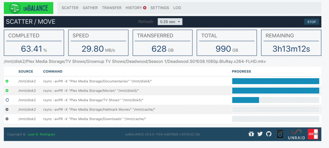Image resolution: width=329 pixels, height=148 pixels.
Task: Open the Unraid logo link
Action: pyautogui.click(x=296, y=134)
